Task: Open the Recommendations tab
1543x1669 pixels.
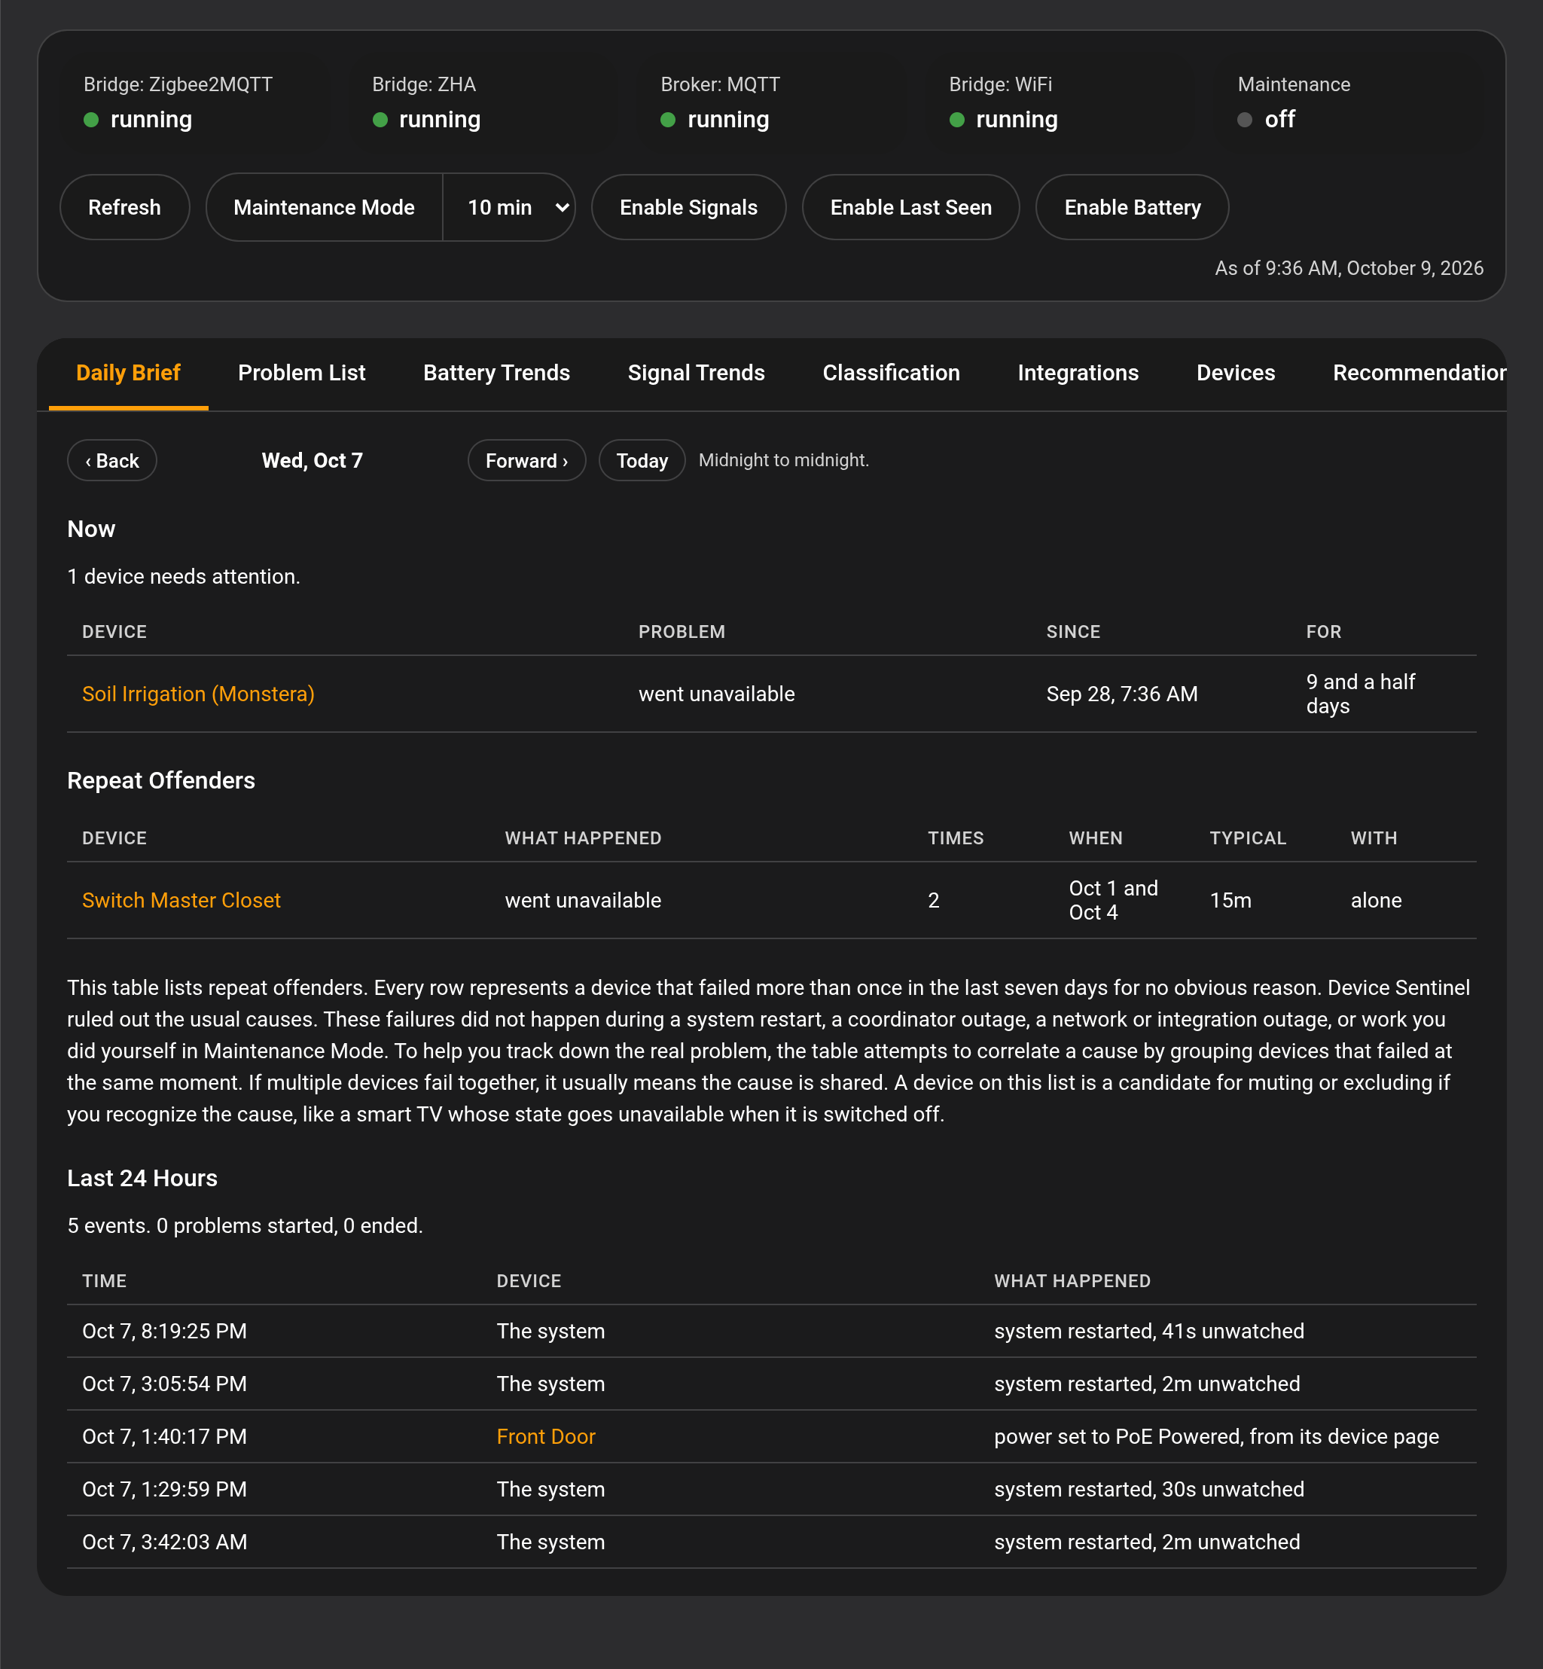Action: point(1419,374)
